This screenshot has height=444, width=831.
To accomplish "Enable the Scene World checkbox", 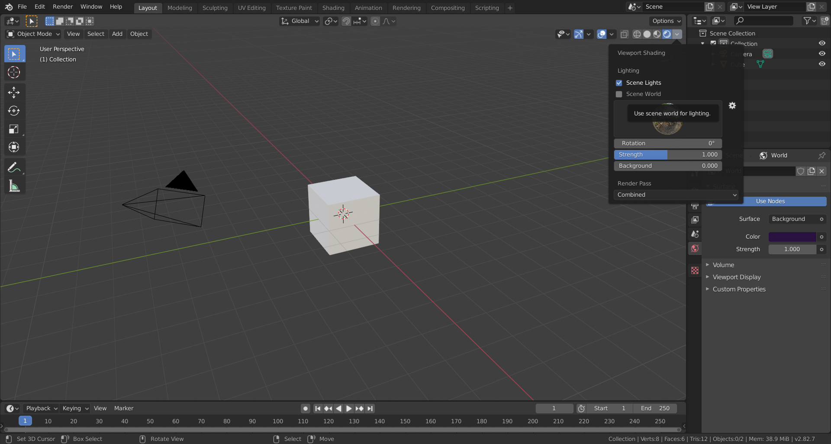I will [x=619, y=94].
